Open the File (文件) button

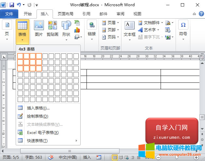tap(9, 14)
